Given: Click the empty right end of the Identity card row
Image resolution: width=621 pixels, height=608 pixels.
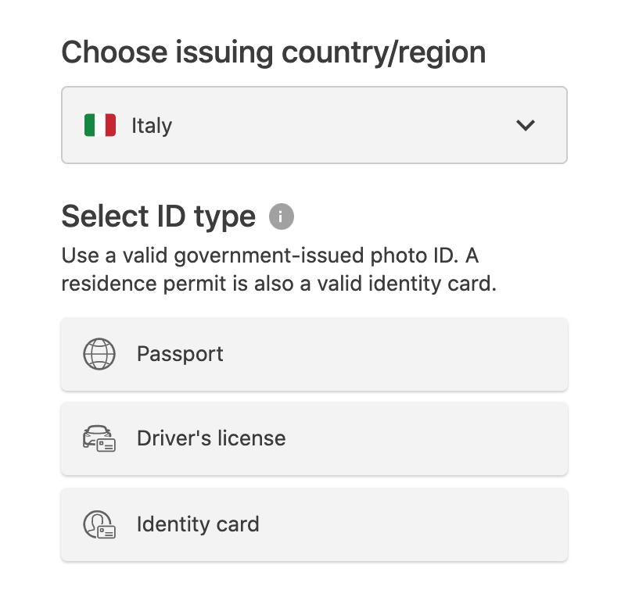Looking at the screenshot, I should [x=516, y=524].
